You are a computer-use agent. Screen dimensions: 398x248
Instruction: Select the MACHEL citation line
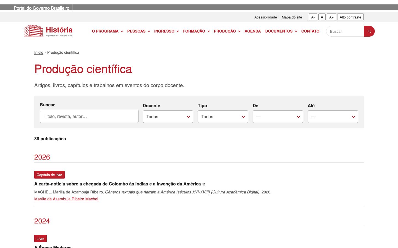[152, 192]
